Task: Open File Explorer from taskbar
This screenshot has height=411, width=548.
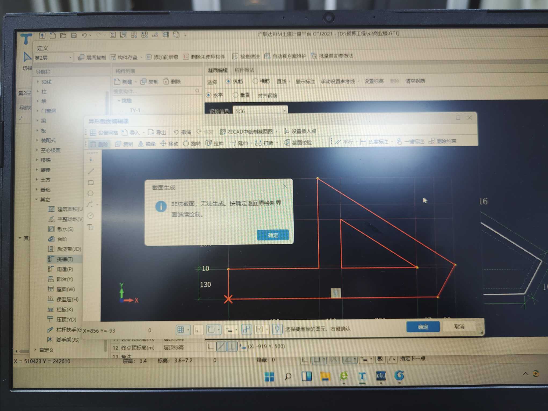Action: click(x=325, y=376)
